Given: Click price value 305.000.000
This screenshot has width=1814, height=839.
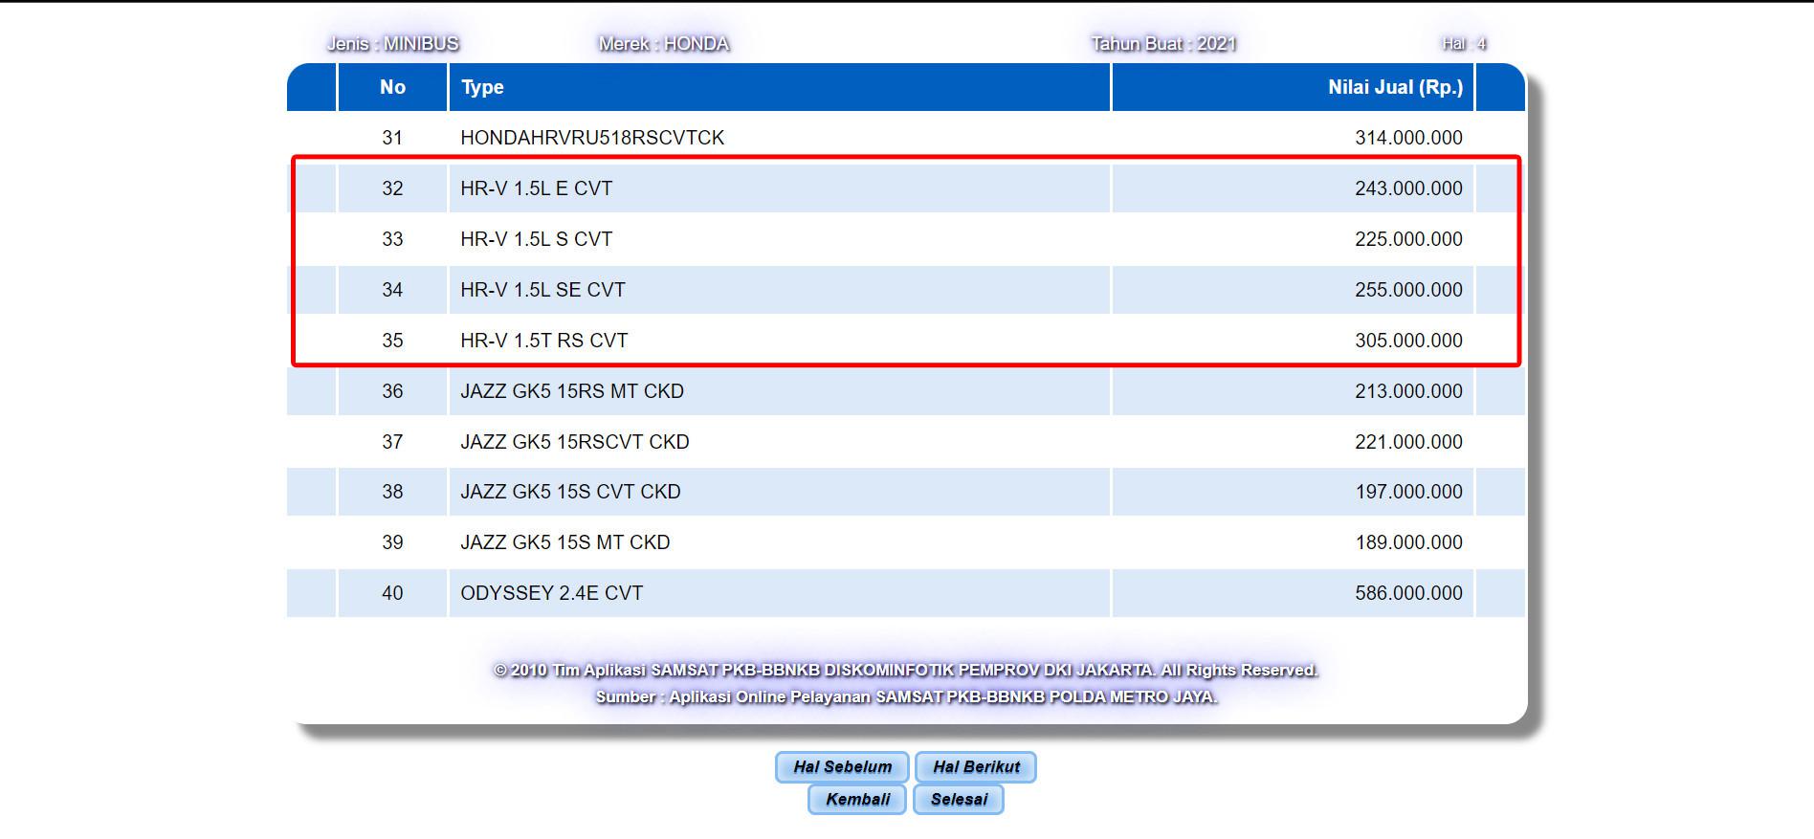Looking at the screenshot, I should (x=1408, y=341).
